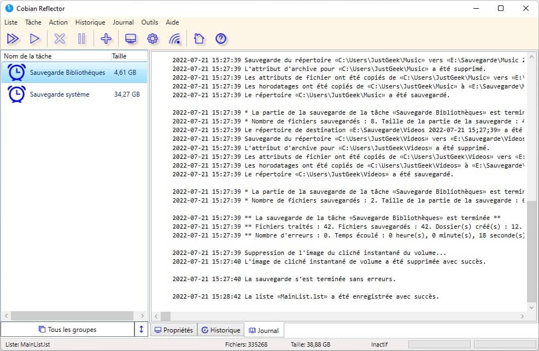Click the task list horizontal scrollbar thumb
539x351 pixels.
[72, 316]
